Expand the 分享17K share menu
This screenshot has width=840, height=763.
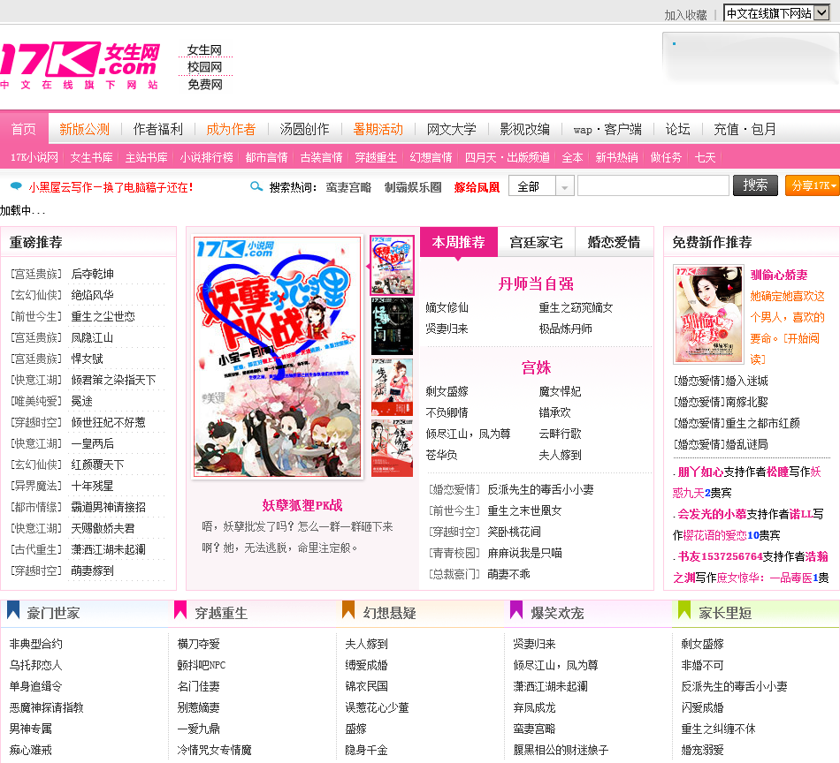tap(812, 185)
